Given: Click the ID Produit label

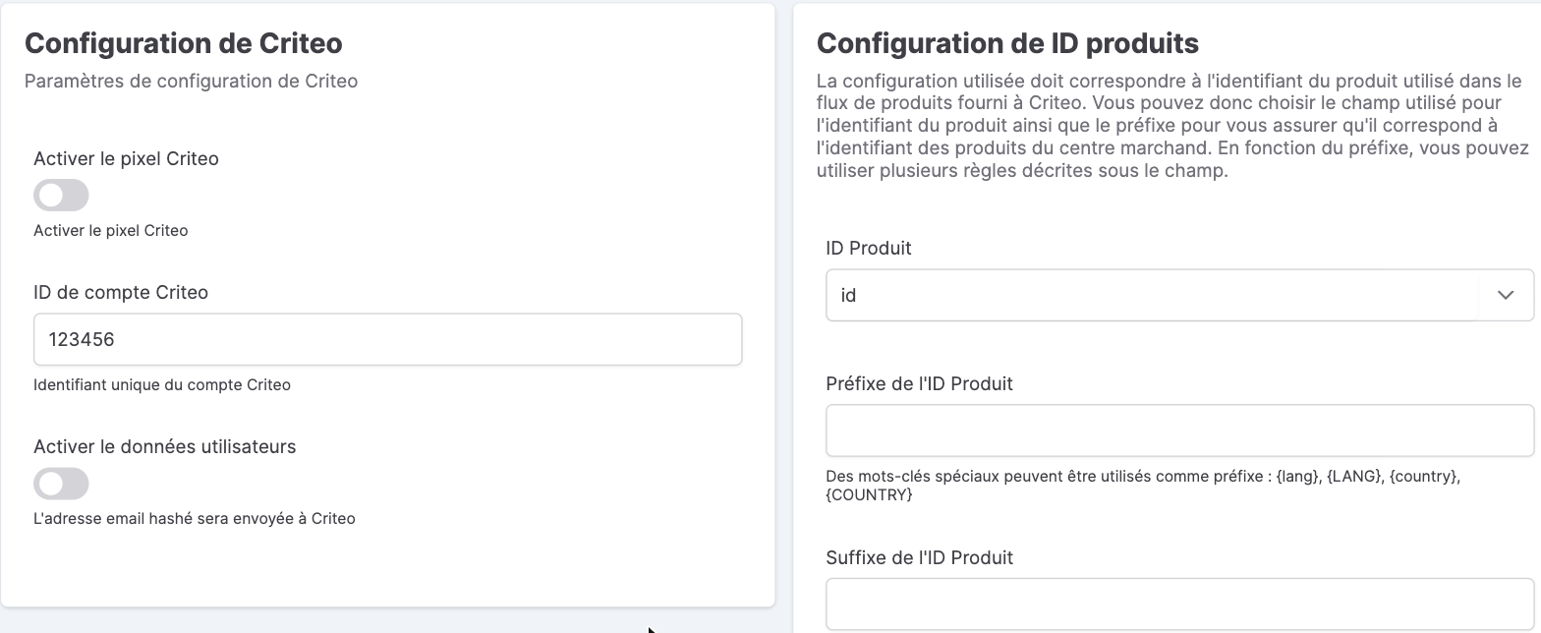Looking at the screenshot, I should 869,248.
